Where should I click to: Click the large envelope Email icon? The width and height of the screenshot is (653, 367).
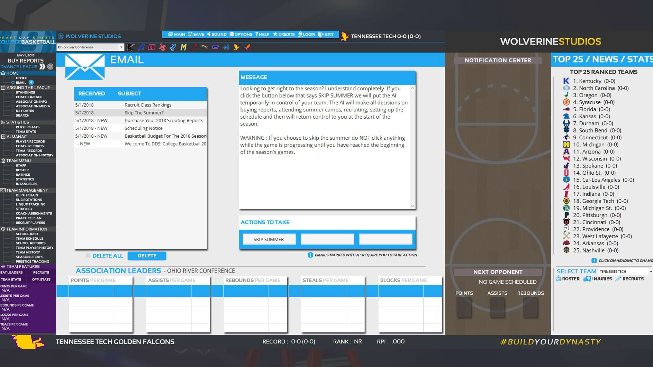pos(85,67)
